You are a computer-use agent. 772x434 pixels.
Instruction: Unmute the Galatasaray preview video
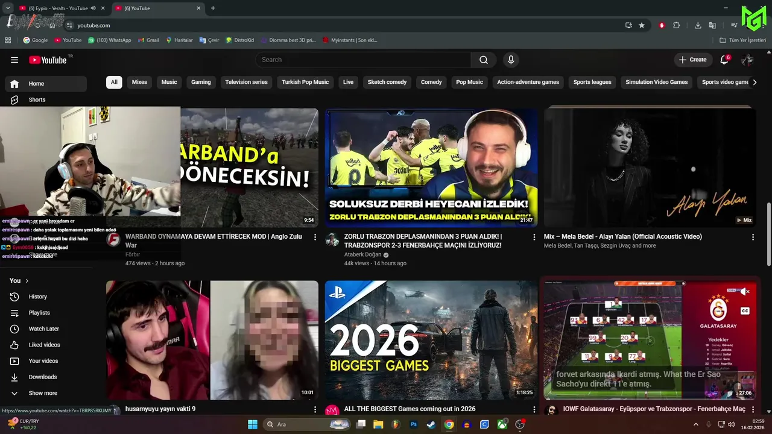tap(745, 292)
